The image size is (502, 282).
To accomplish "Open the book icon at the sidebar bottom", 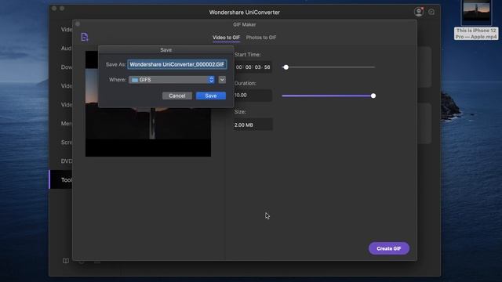I will pos(66,261).
